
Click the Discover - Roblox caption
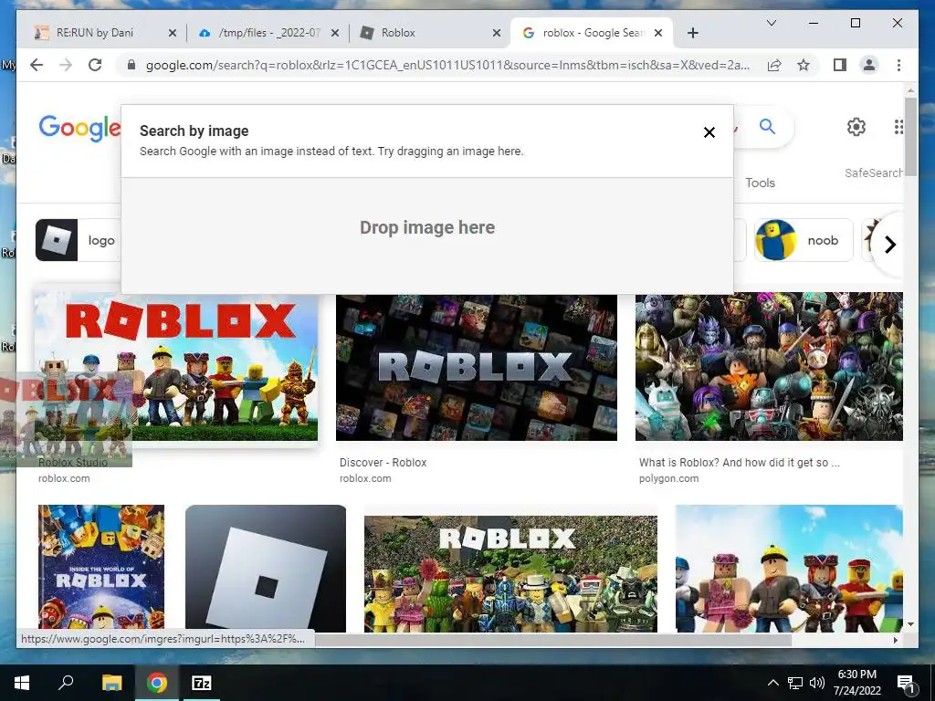(383, 463)
